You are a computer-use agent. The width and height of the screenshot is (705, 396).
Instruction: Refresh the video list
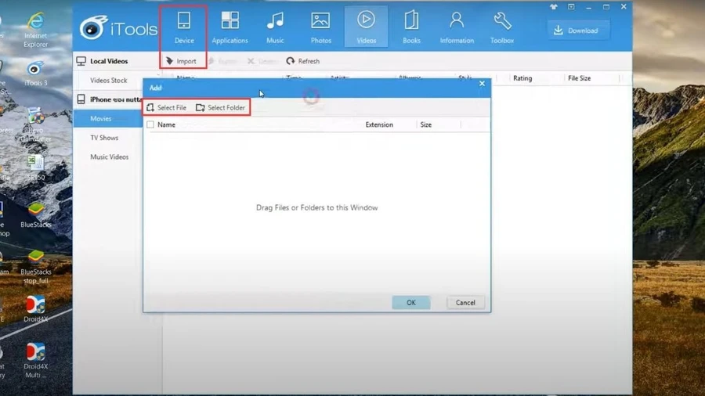coord(303,61)
